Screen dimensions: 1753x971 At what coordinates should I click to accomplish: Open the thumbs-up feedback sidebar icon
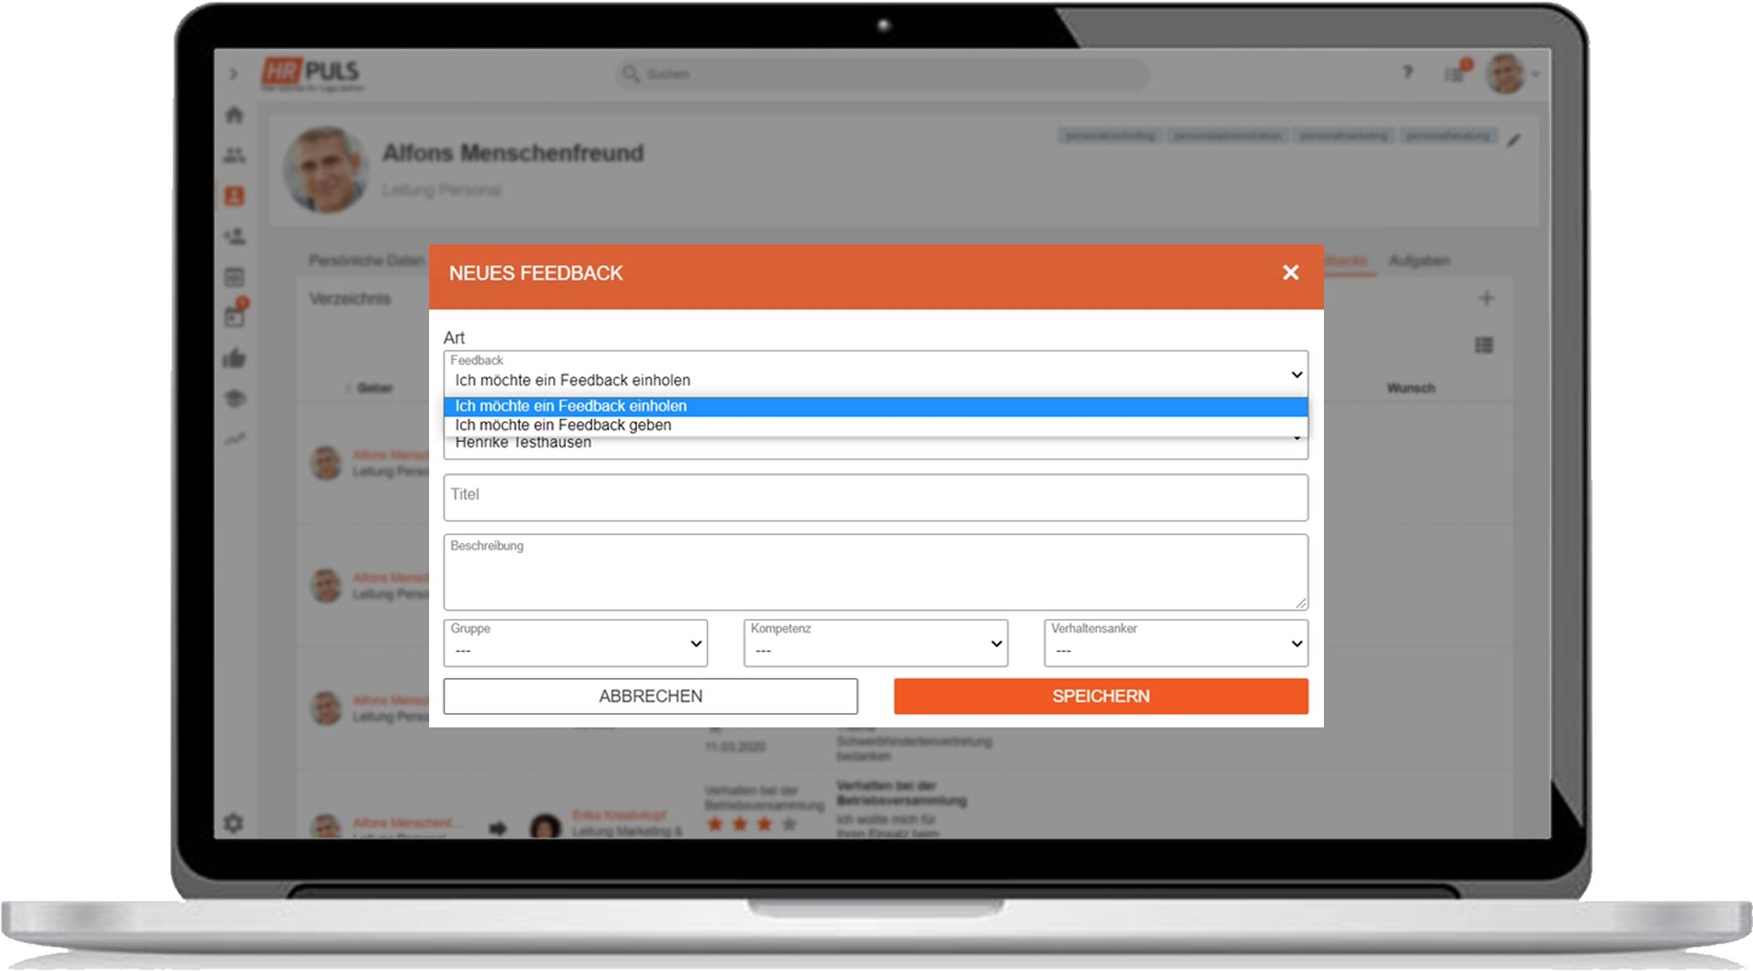pyautogui.click(x=235, y=359)
